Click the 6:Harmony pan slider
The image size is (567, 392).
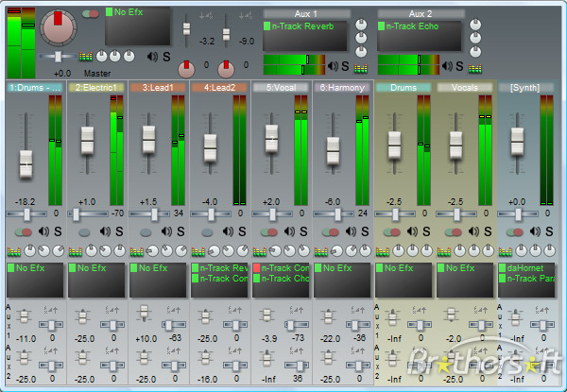(334, 214)
